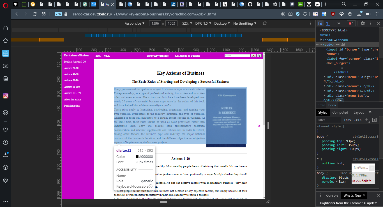383x207 pixels.
Task: Open the heart icon in the Opera sidebar
Action: 5,130
